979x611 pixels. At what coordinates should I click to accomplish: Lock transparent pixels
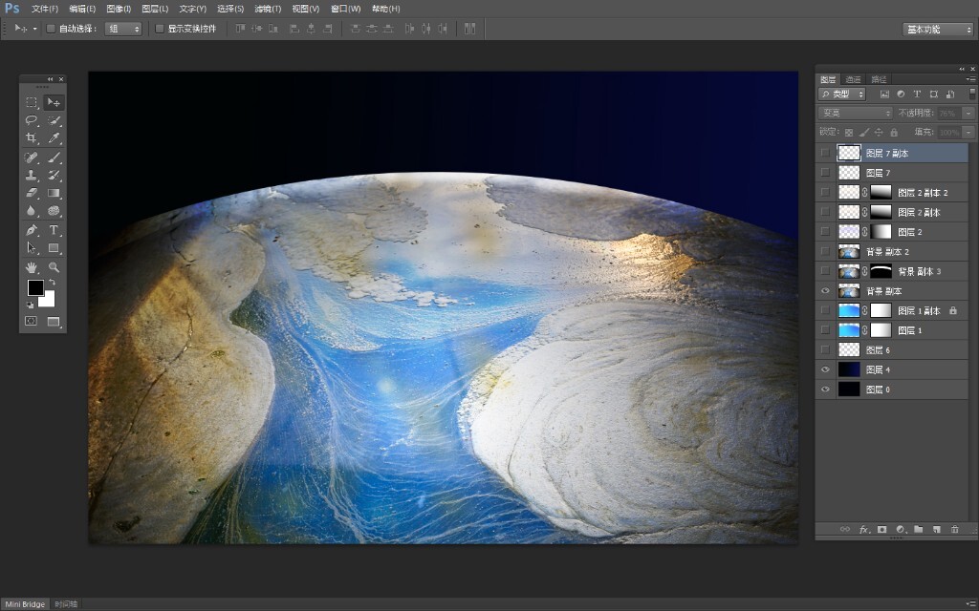click(x=849, y=132)
